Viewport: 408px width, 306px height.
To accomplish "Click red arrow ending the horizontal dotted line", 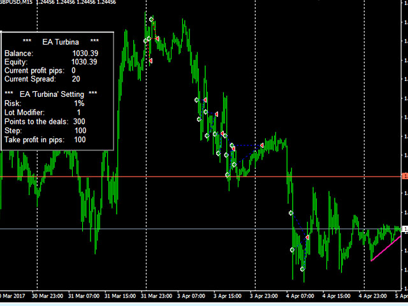I will [x=262, y=145].
